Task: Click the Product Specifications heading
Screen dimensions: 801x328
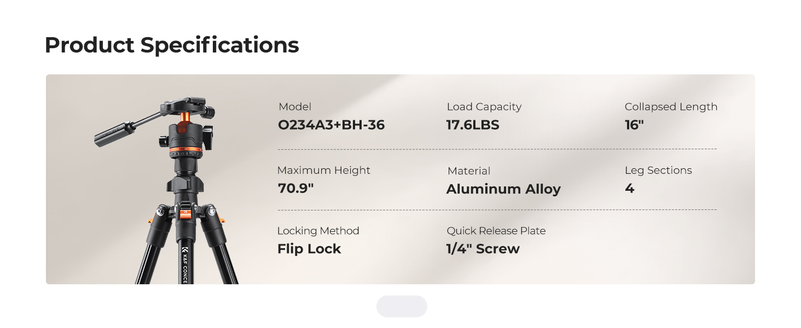Action: pos(172,45)
